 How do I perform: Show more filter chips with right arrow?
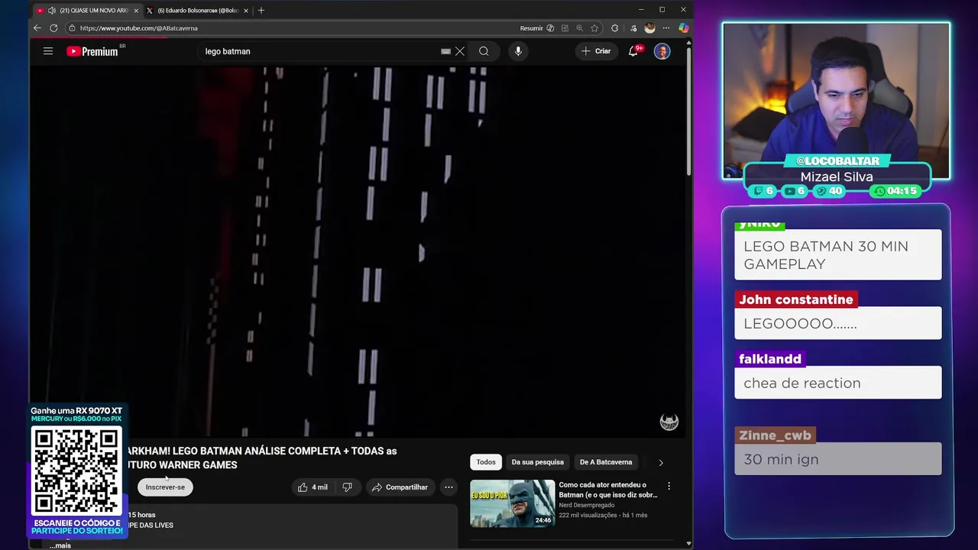tap(661, 462)
